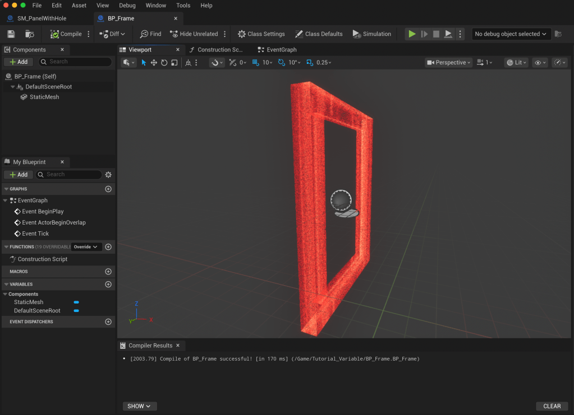
Task: Open My Blueprint settings gear
Action: tap(108, 175)
